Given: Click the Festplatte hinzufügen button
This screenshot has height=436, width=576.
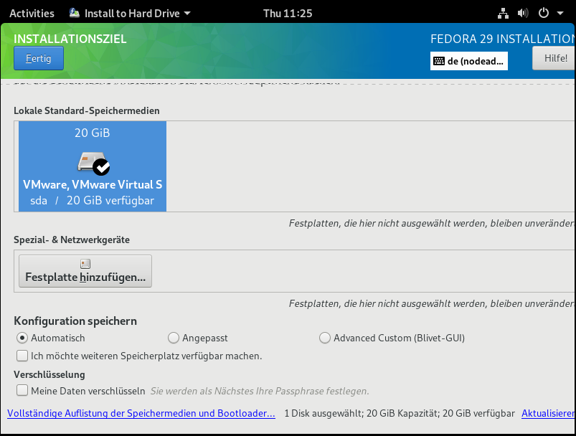Looking at the screenshot, I should click(85, 271).
